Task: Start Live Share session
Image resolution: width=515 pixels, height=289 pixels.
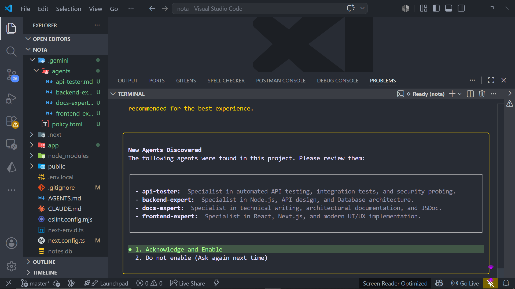Action: [x=187, y=283]
